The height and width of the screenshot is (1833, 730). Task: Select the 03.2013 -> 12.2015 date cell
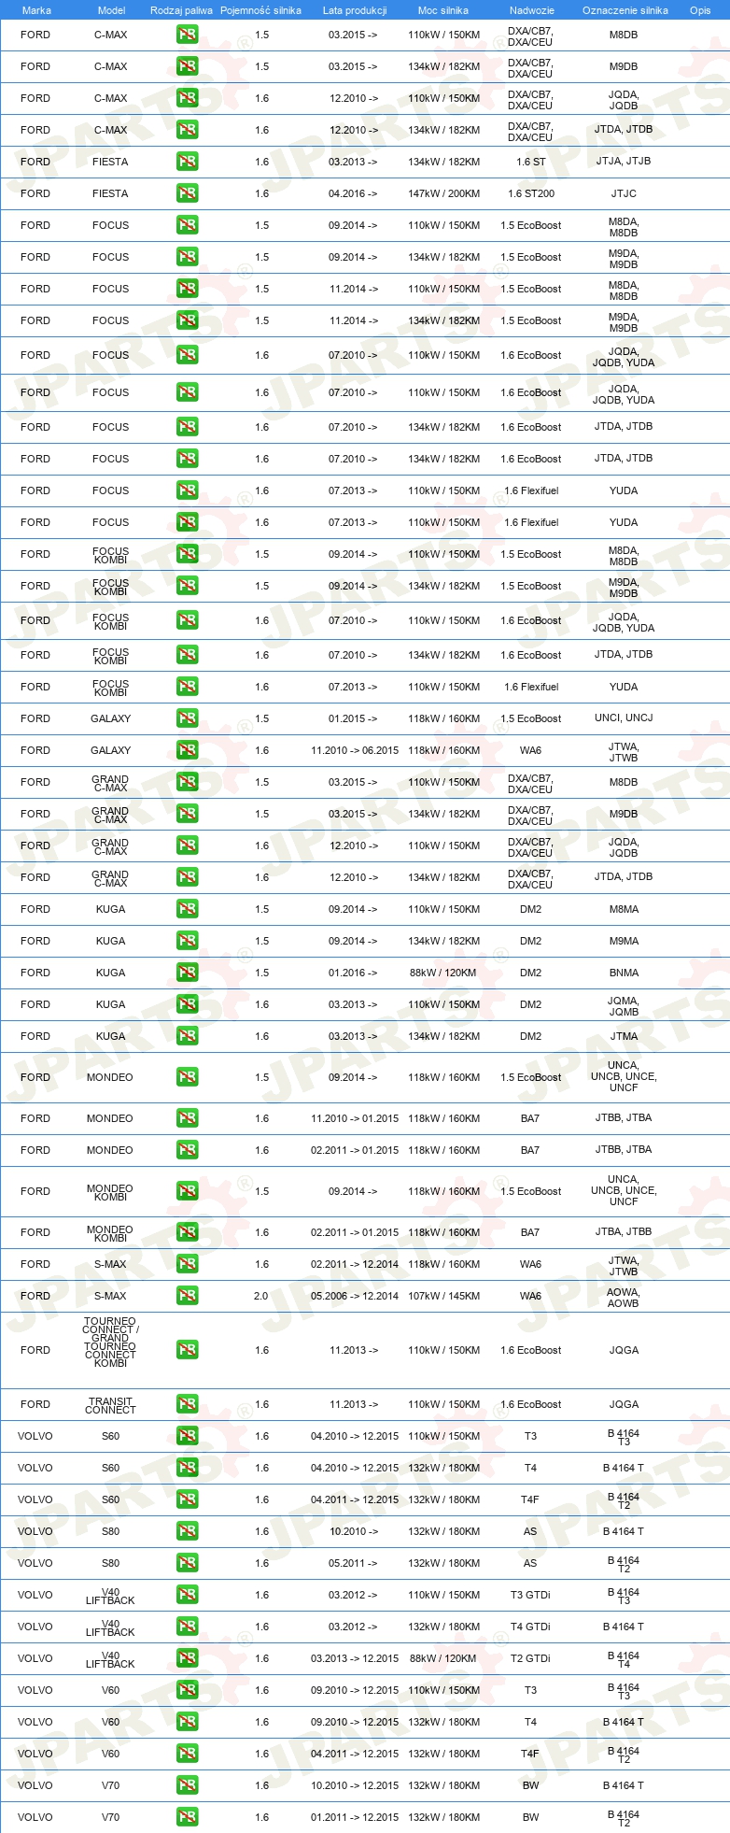click(355, 1658)
